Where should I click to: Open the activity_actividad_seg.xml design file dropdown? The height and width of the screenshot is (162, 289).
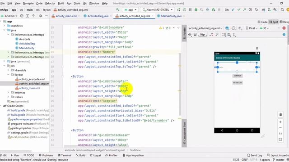pyautogui.click(x=205, y=28)
